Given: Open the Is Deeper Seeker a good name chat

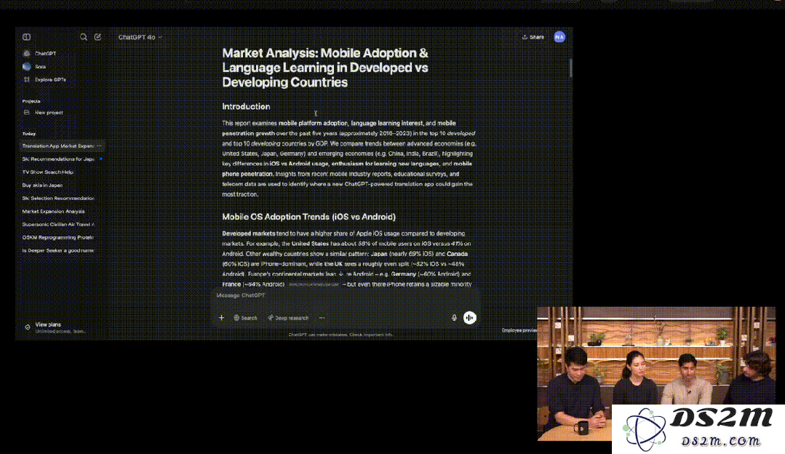Looking at the screenshot, I should pyautogui.click(x=58, y=250).
